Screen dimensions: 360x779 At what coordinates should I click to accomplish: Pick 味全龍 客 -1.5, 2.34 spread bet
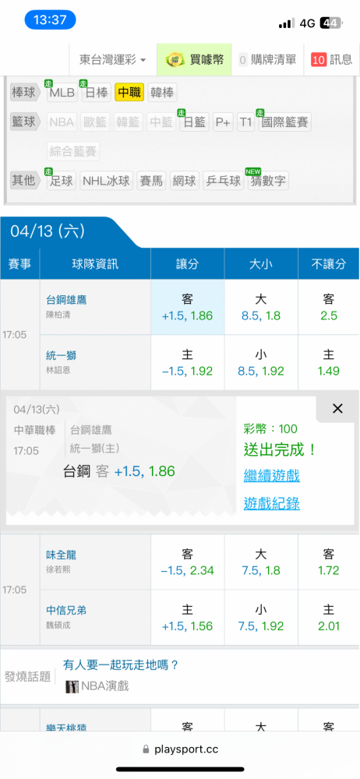click(188, 562)
